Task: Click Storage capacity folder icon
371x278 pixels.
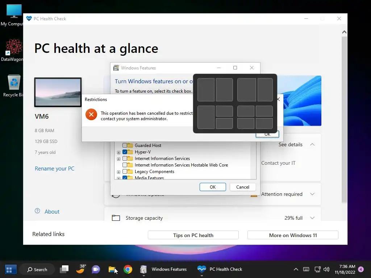Action: point(116,218)
